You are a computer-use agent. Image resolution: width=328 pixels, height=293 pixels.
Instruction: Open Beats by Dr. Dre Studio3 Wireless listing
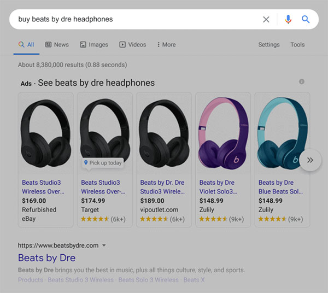162,187
